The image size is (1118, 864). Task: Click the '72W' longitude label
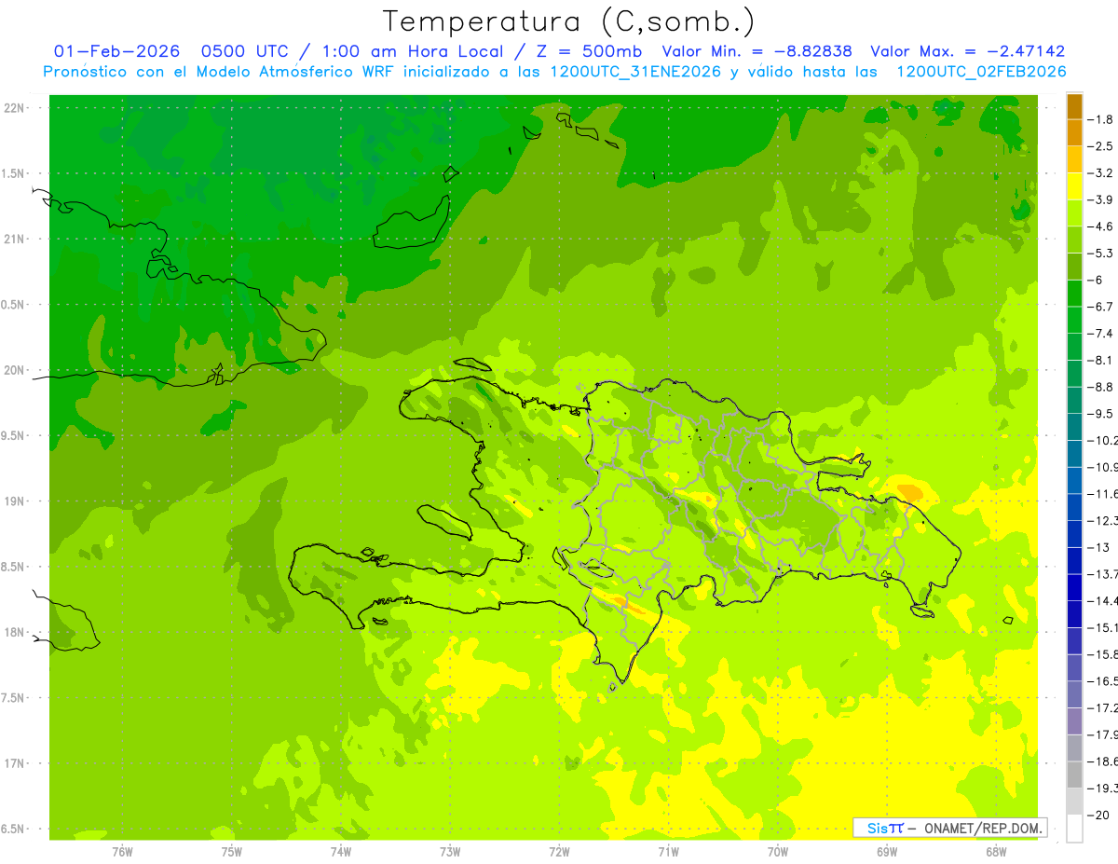point(559,851)
